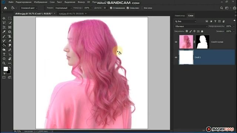The height and width of the screenshot is (133, 237).
Task: Toggle lock image pixels brush icon
Action: [191, 31]
